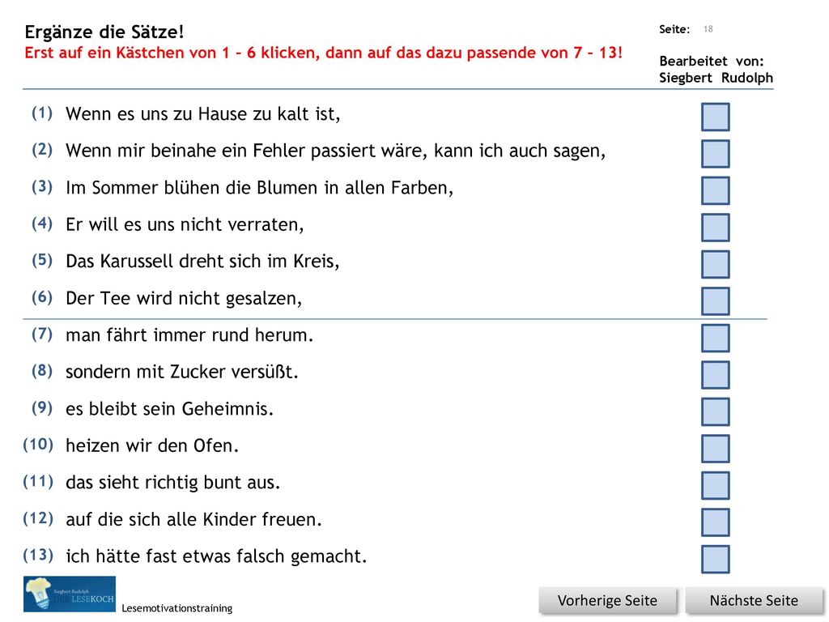Open the Nächste Seite button
This screenshot has height=622, width=829.
754,600
